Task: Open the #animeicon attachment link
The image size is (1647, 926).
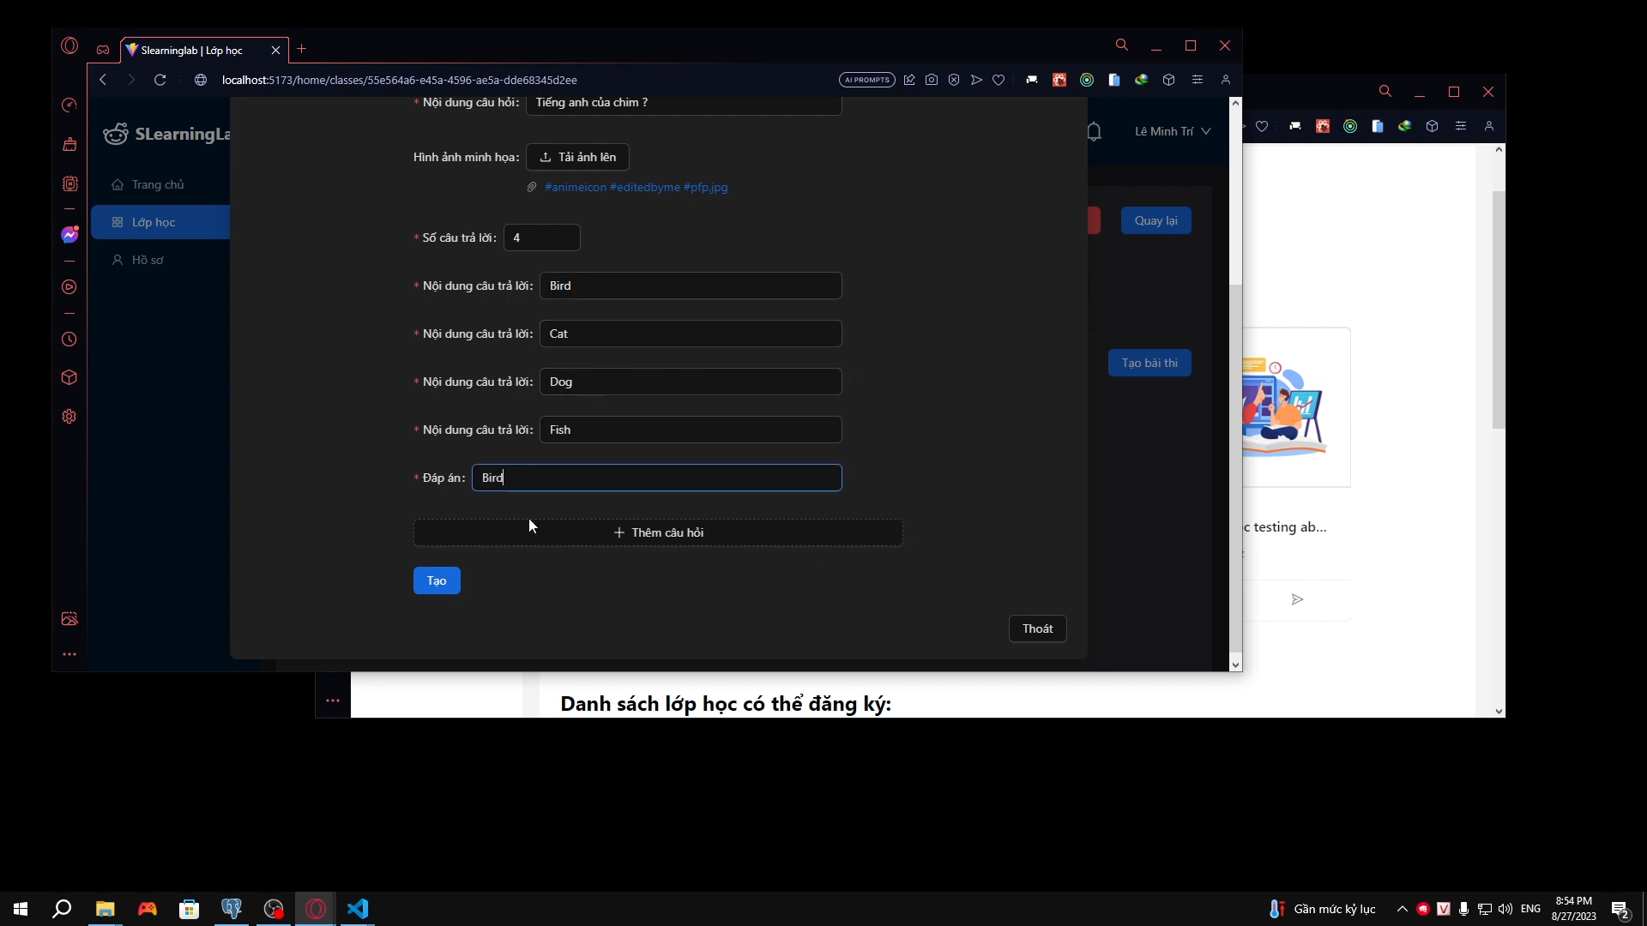Action: (576, 188)
